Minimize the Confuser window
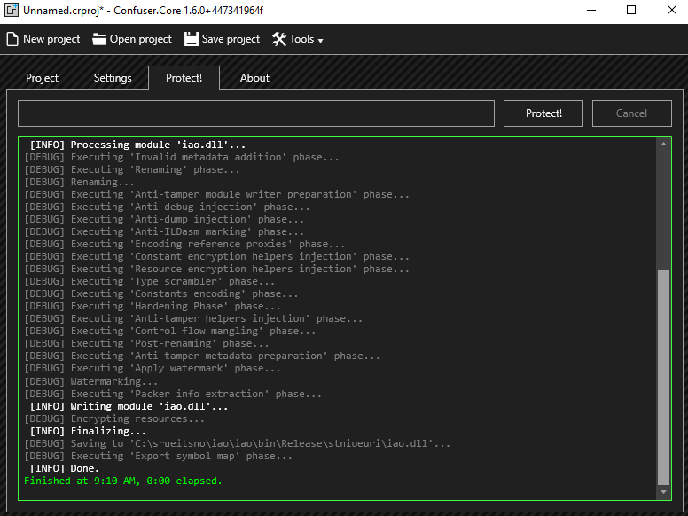Image resolution: width=688 pixels, height=516 pixels. [590, 11]
